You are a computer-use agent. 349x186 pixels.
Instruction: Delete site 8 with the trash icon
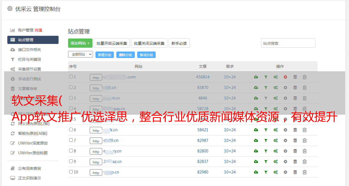click(305, 151)
